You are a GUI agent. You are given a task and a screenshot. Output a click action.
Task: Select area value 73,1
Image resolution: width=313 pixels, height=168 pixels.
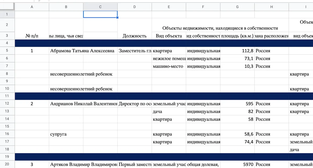click(x=237, y=58)
